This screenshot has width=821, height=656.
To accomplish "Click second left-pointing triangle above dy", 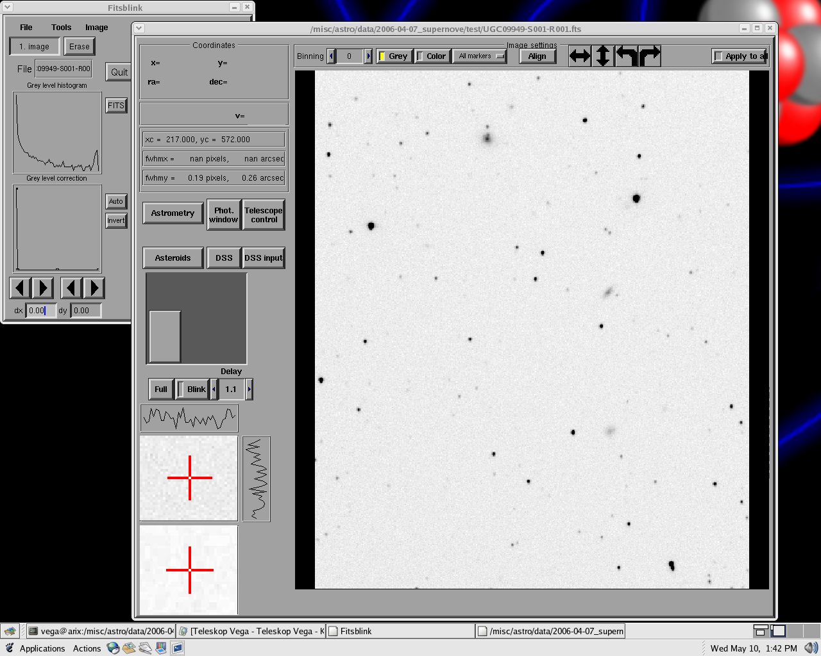I will [x=71, y=288].
